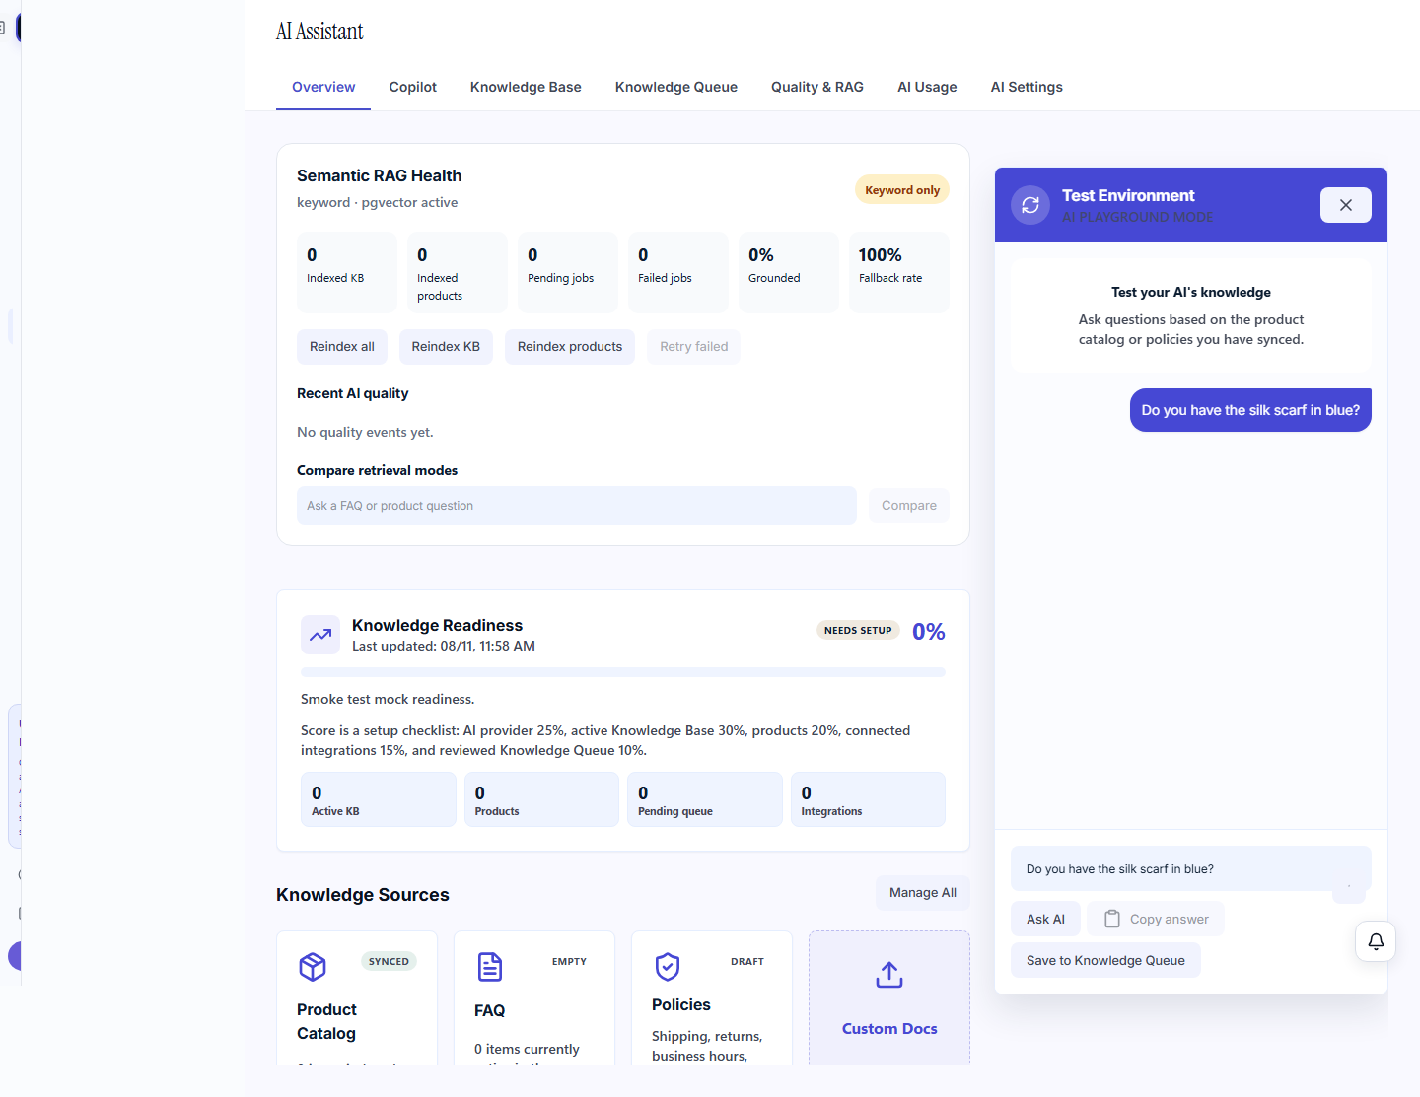Click the 100% Fallback rate stat card
Screen dimensions: 1420x1097
[899, 273]
